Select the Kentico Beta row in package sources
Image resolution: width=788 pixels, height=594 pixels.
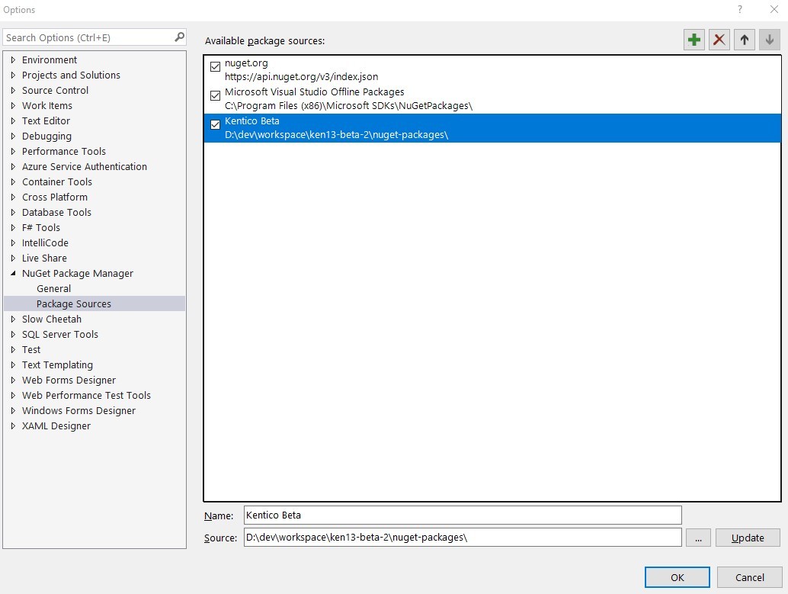coord(492,128)
